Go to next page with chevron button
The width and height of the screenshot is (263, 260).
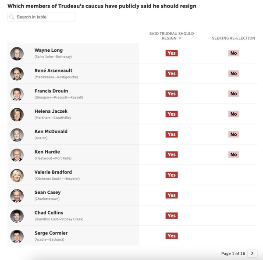click(x=252, y=253)
